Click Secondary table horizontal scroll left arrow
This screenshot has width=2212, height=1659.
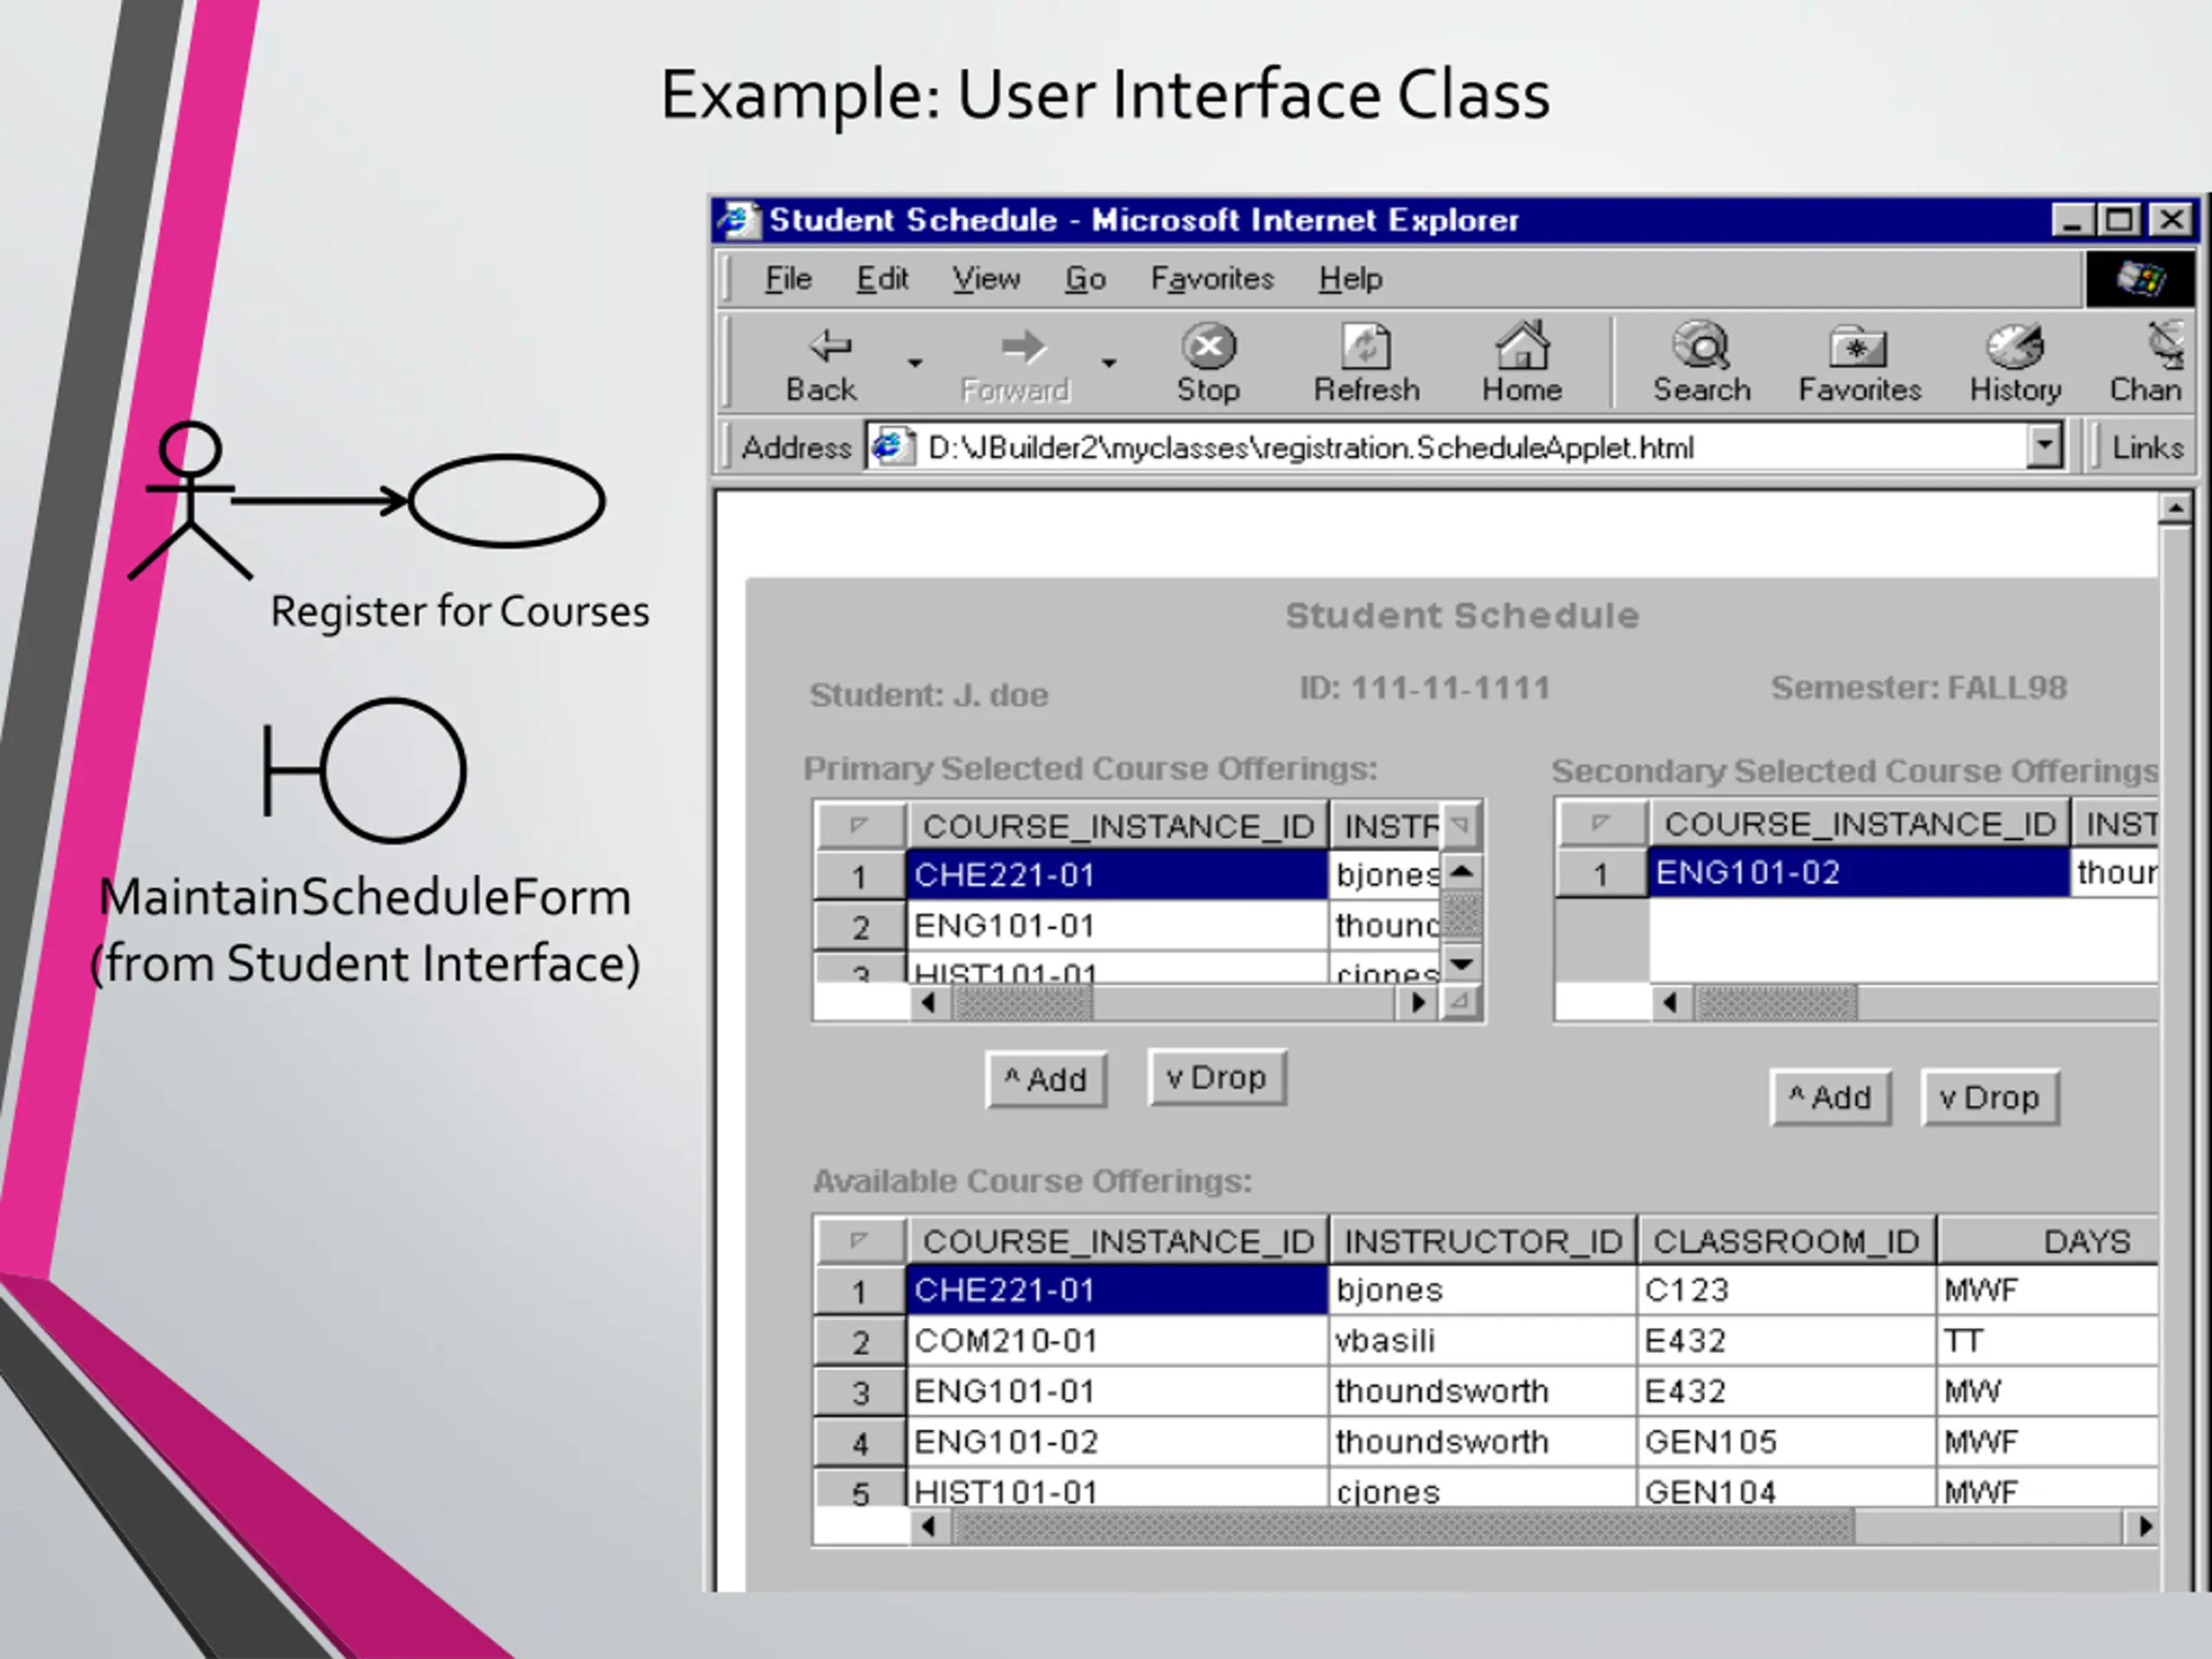tap(1670, 1002)
